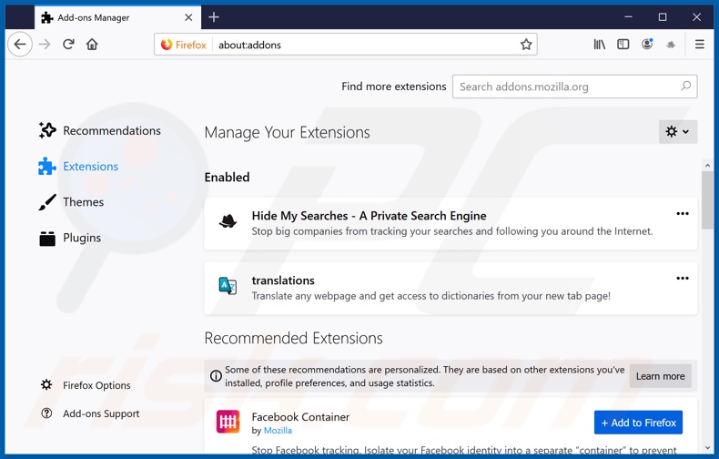Toggle the sidebar view icon
Image resolution: width=719 pixels, height=459 pixels.
pyautogui.click(x=623, y=45)
